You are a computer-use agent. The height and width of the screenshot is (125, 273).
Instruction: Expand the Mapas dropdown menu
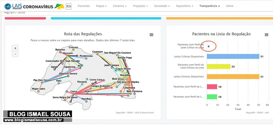click(101, 6)
